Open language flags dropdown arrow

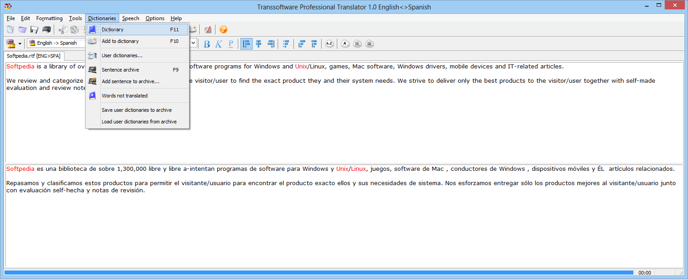(x=20, y=44)
